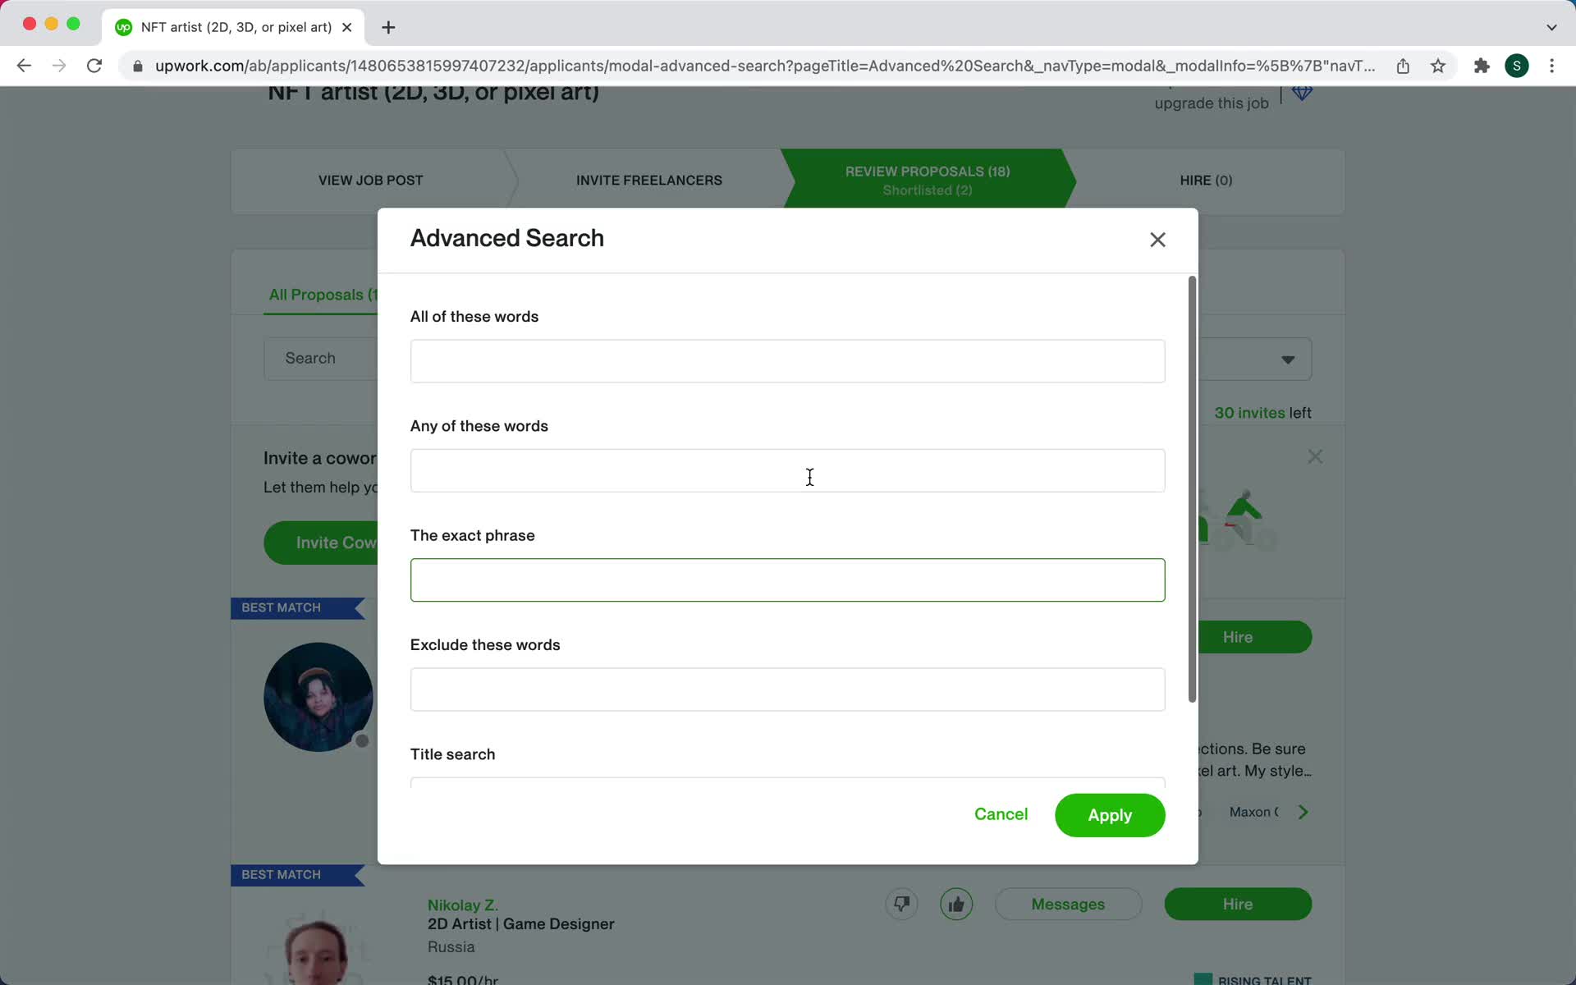Switch to VIEW JOB POST tab
1576x985 pixels.
pos(370,179)
